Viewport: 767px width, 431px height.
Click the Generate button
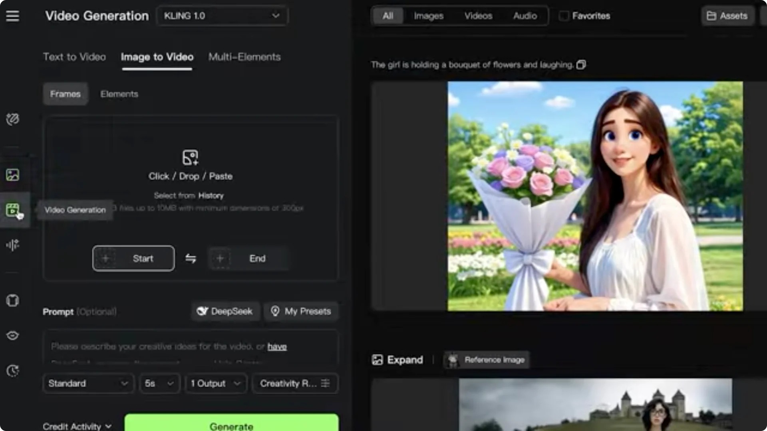pyautogui.click(x=231, y=425)
